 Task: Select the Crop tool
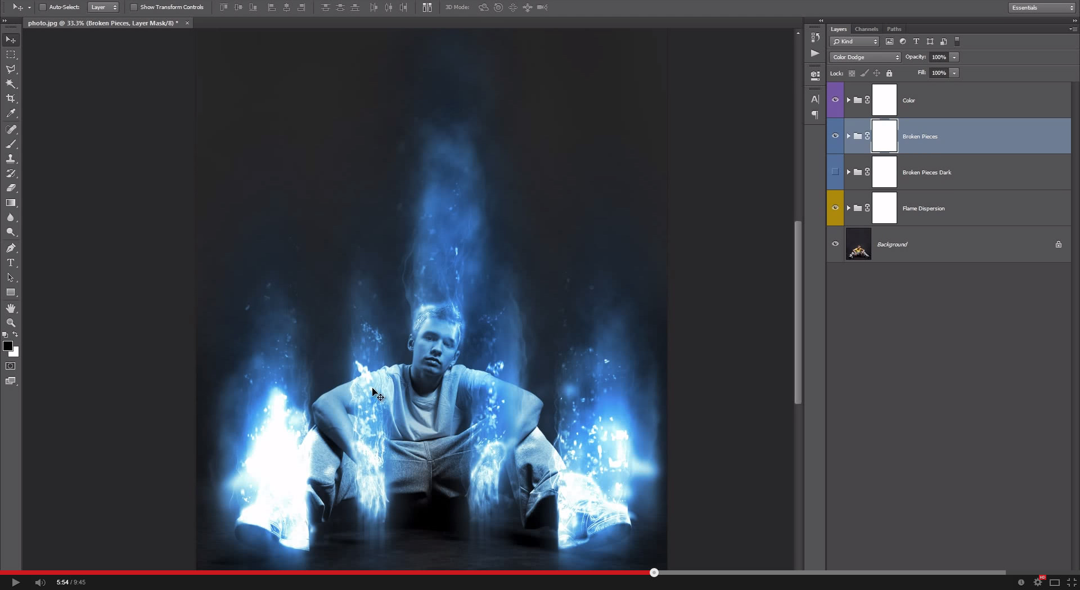[x=11, y=98]
